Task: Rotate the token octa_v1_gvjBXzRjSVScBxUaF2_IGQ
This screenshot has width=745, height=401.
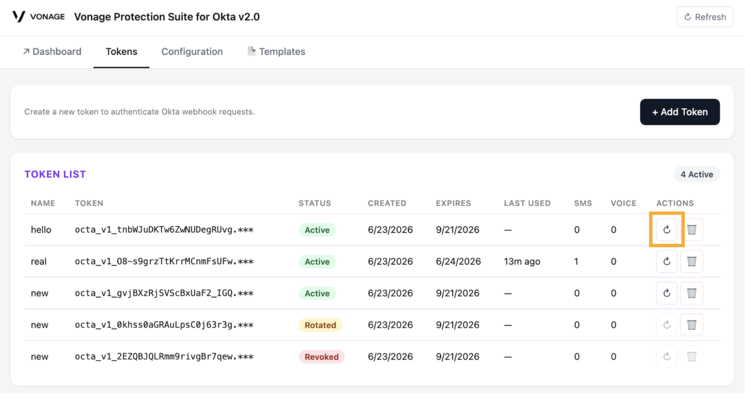Action: [666, 293]
